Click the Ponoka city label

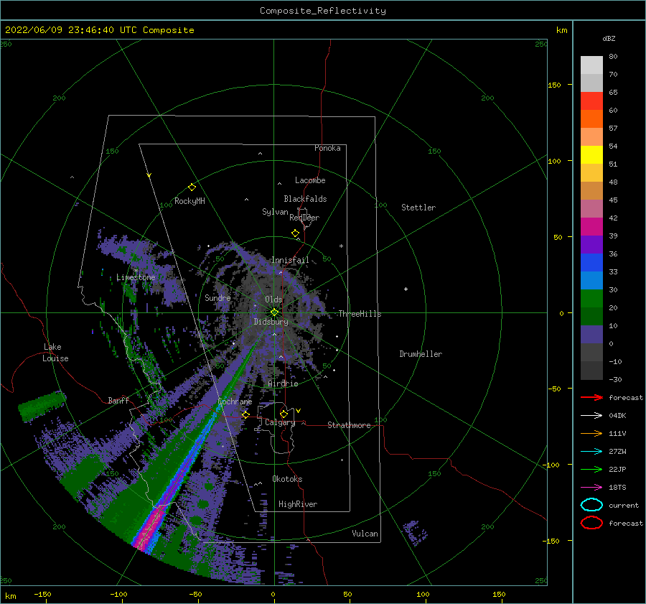327,148
